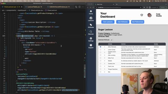Go forward in browser
Image resolution: width=168 pixels, height=94 pixels.
[90, 7]
